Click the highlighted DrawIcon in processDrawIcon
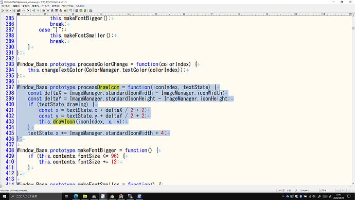The image size is (355, 200). point(108,87)
